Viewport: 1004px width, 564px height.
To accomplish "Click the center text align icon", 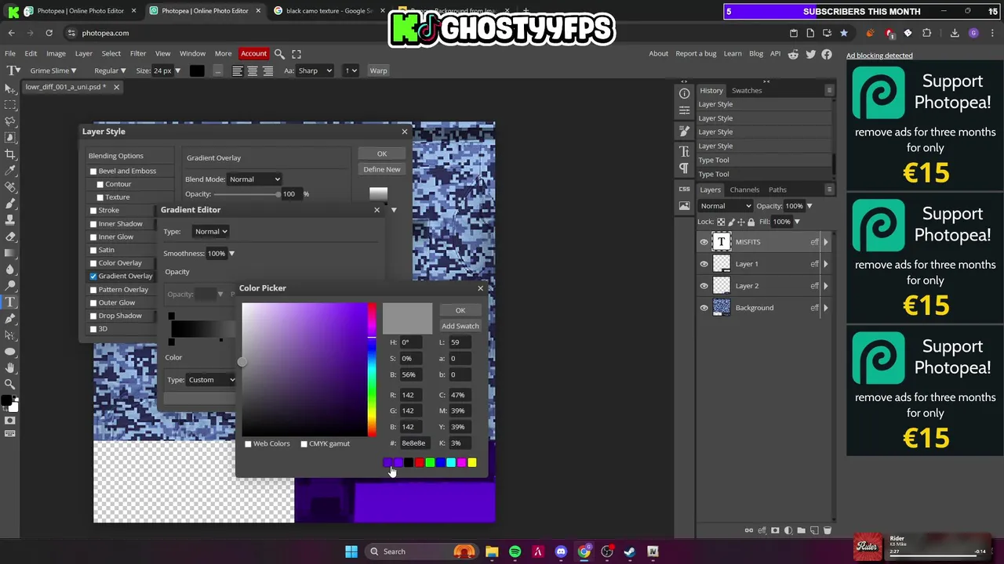I will coord(253,70).
